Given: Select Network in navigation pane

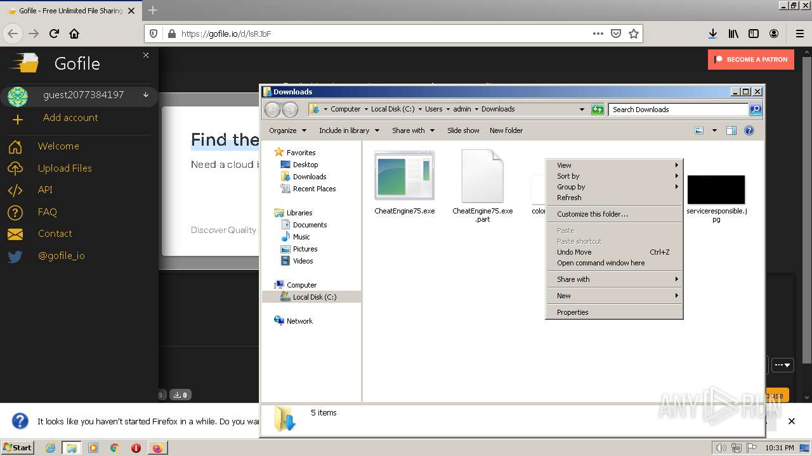Looking at the screenshot, I should [299, 321].
